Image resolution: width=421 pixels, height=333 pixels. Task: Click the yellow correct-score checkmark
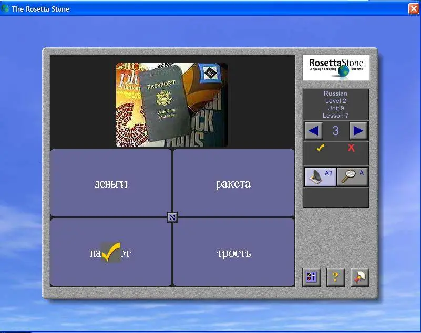320,148
